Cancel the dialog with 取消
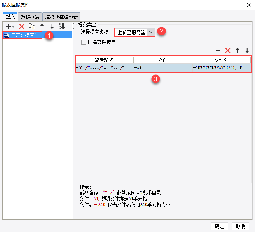This screenshot has width=255, height=232. pos(241,226)
